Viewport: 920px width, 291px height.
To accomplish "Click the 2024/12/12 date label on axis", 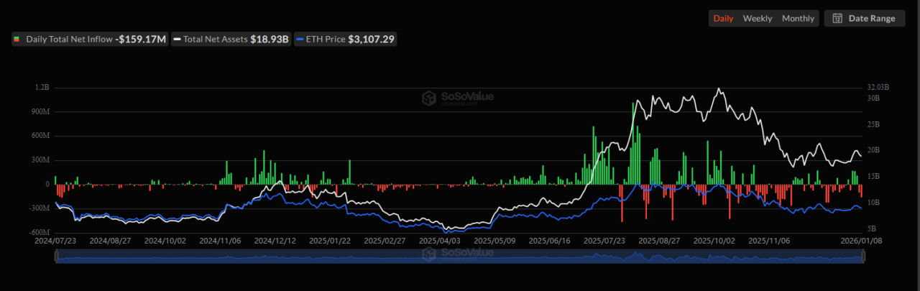I will coord(275,242).
